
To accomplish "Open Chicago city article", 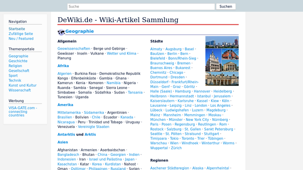I will (176, 73).
